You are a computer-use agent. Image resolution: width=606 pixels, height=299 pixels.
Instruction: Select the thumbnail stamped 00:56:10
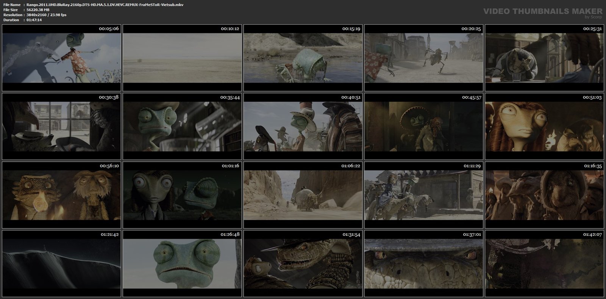click(61, 195)
